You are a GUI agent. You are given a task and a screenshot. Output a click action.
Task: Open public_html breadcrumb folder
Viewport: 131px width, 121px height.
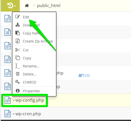[49, 6]
